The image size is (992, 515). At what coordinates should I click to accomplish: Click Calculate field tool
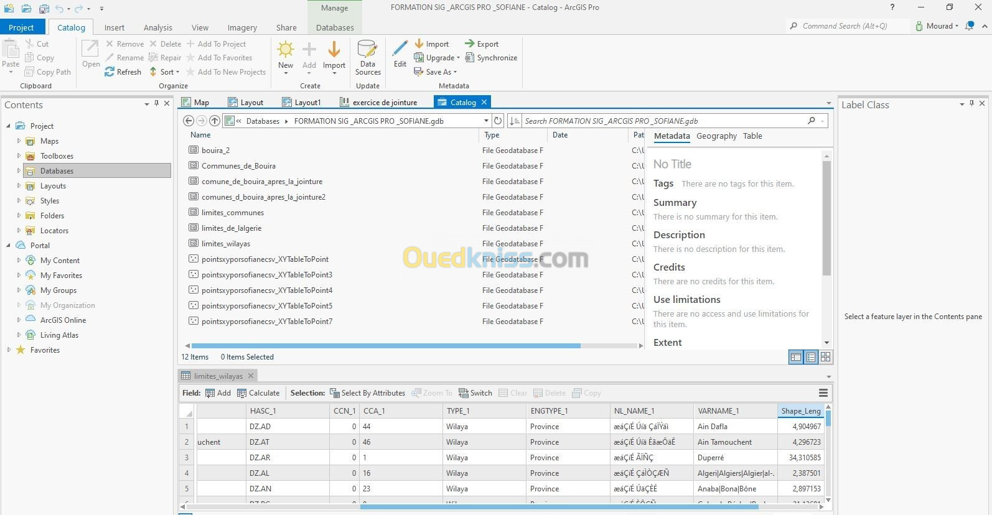[258, 393]
